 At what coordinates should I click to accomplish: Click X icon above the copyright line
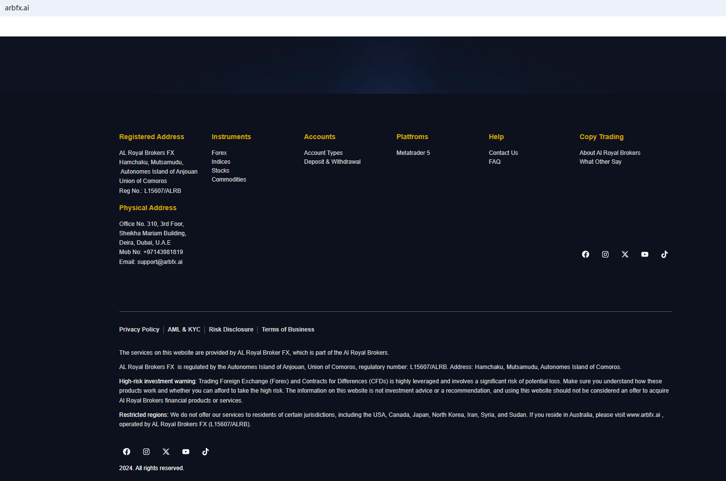coord(166,452)
